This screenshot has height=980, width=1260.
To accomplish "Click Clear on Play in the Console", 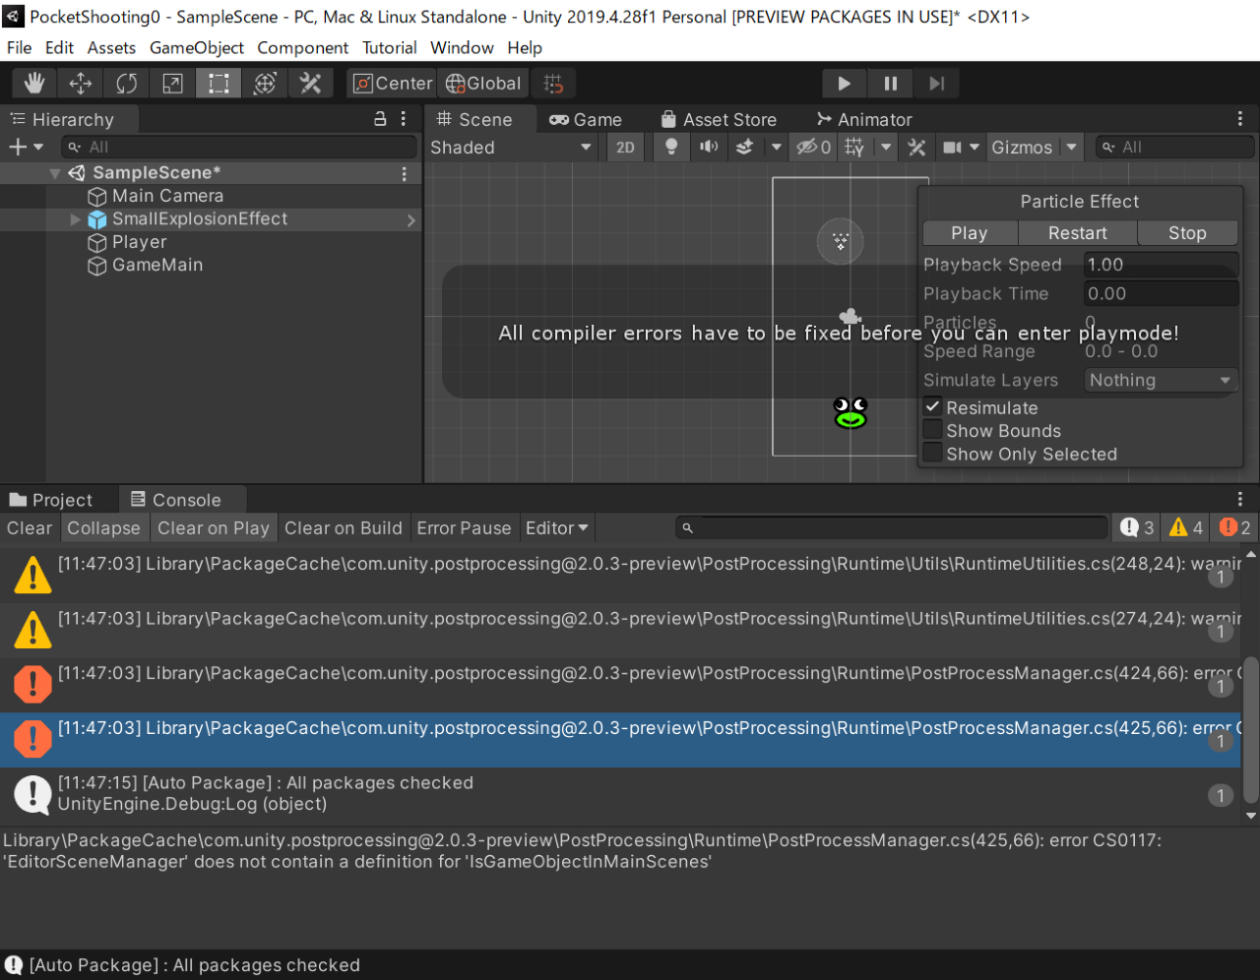I will [213, 527].
